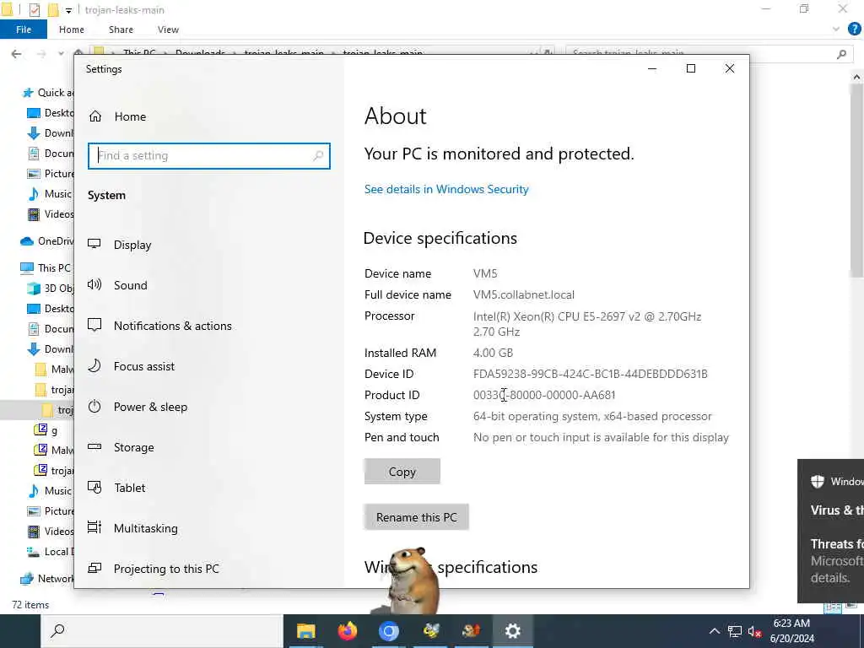Open bee application icon on taskbar
The width and height of the screenshot is (864, 648).
pos(431,631)
